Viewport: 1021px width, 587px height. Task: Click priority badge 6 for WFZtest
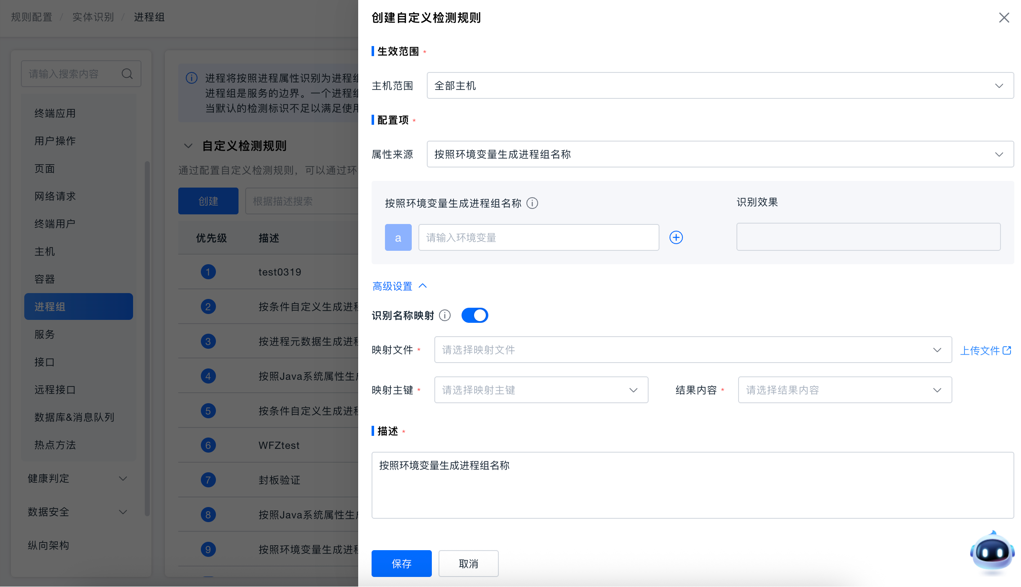[208, 445]
